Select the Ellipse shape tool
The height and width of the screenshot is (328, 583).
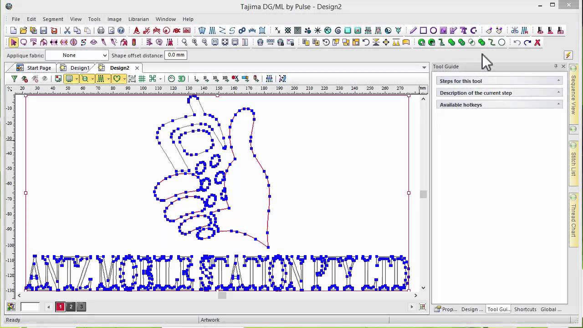coord(434,31)
